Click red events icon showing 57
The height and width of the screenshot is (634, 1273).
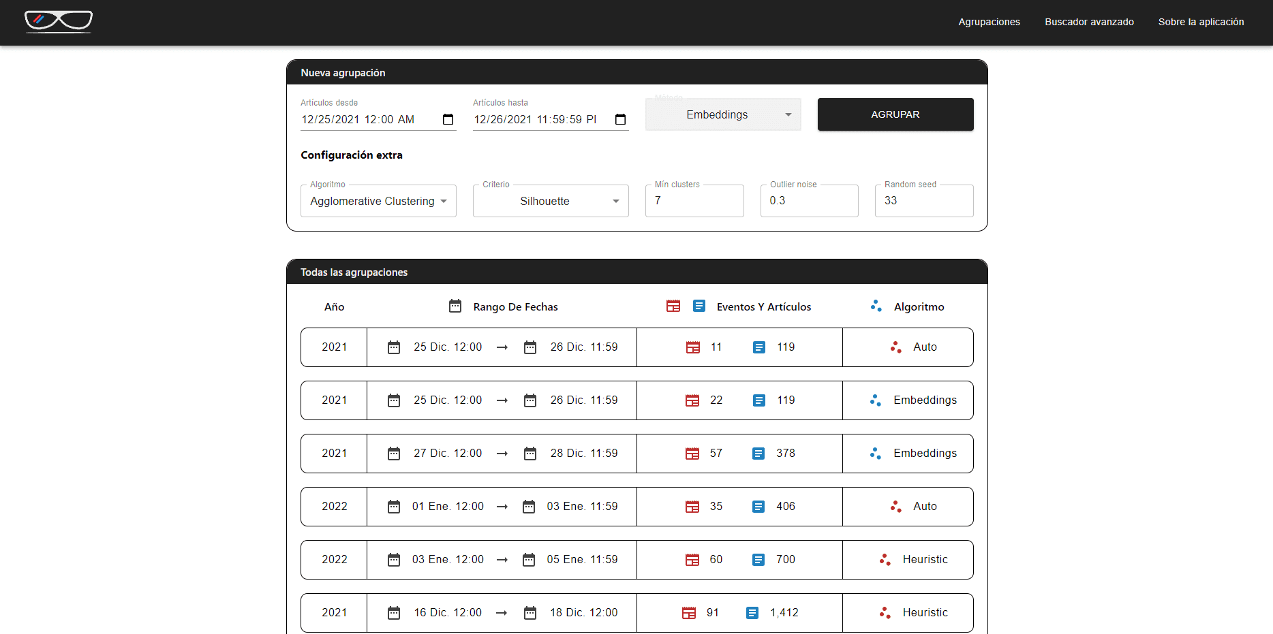click(x=692, y=454)
